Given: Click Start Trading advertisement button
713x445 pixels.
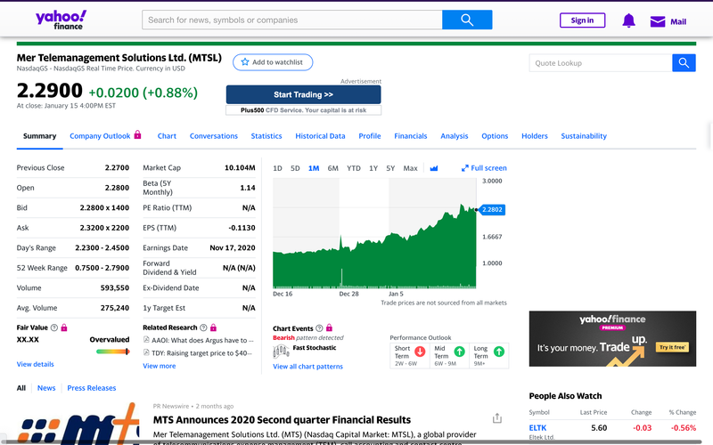Looking at the screenshot, I should coord(303,94).
